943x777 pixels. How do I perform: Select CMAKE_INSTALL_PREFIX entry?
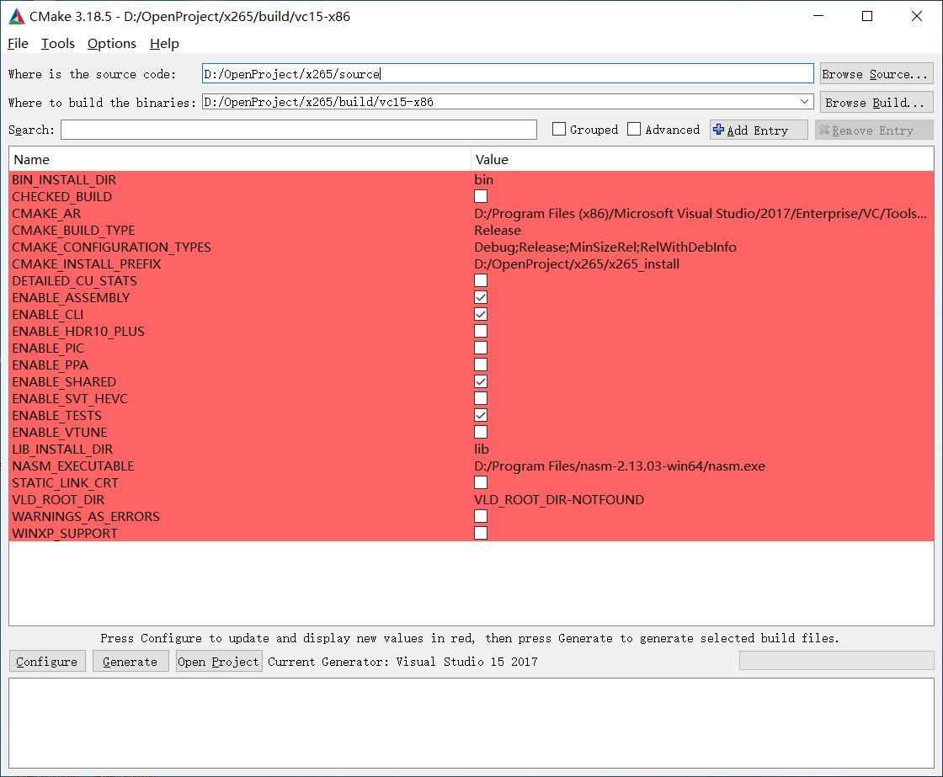(87, 264)
